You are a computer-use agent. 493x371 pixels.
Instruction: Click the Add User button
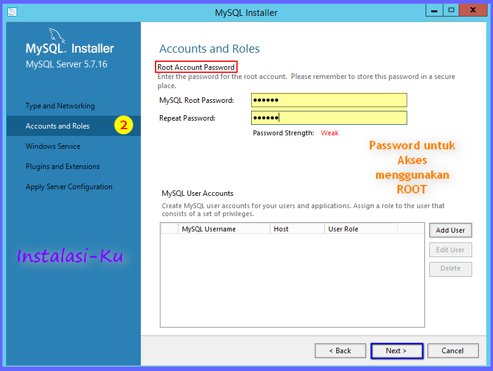(450, 230)
